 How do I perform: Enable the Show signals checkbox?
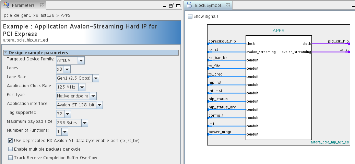point(190,16)
